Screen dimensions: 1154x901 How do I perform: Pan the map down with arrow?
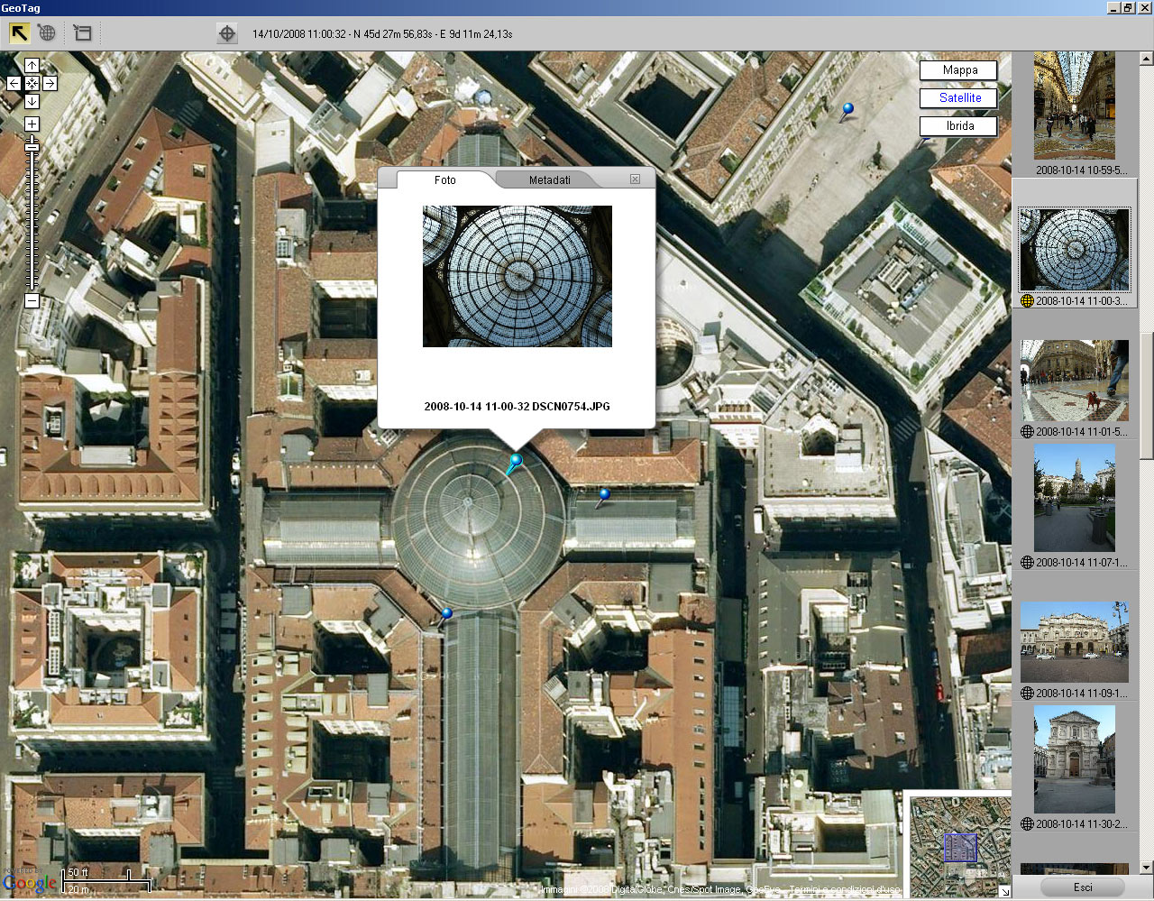[32, 101]
